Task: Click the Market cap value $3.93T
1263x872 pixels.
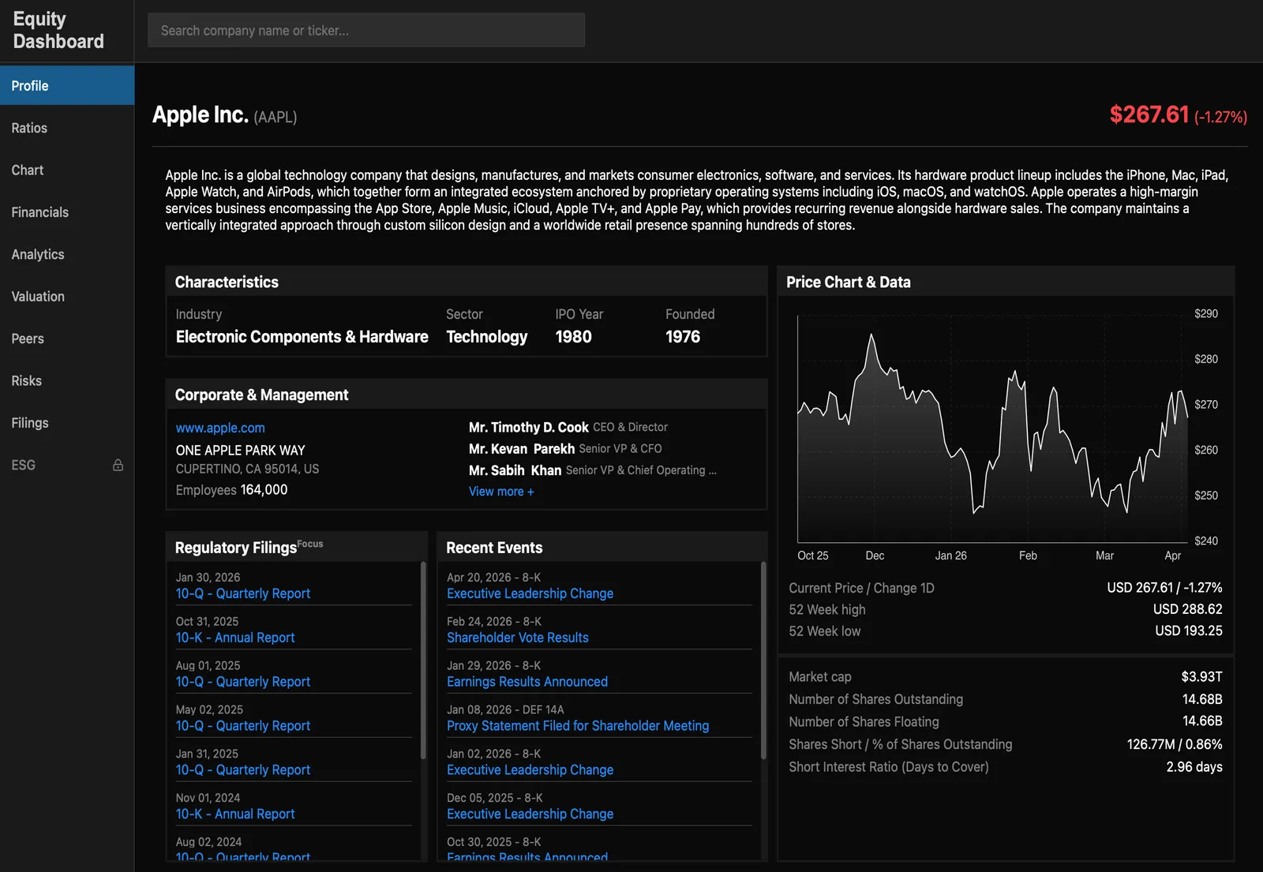Action: tap(1201, 677)
